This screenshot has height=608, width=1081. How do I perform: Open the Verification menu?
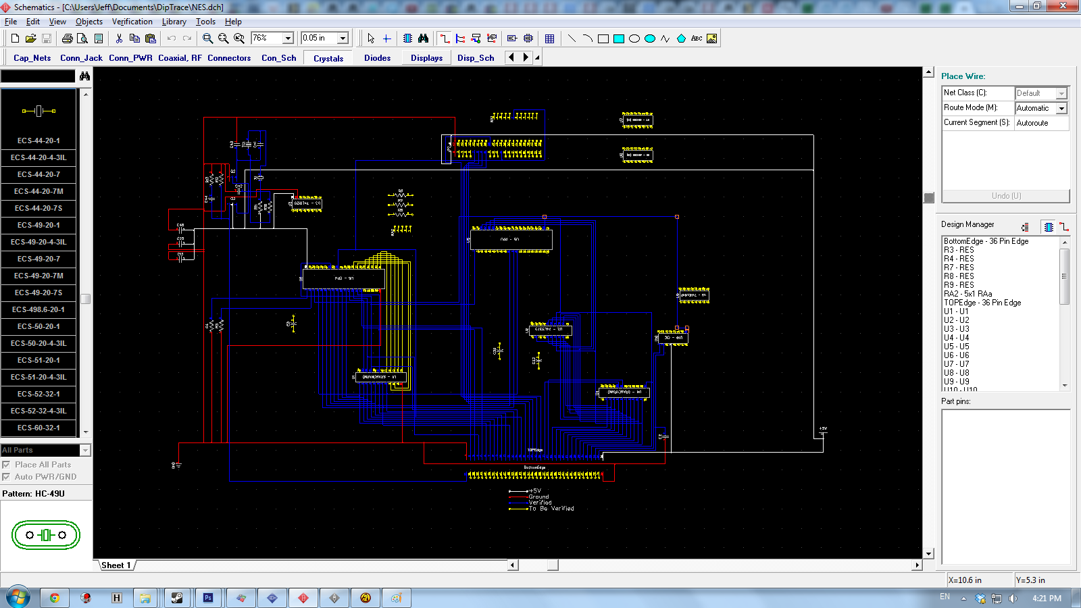point(132,22)
